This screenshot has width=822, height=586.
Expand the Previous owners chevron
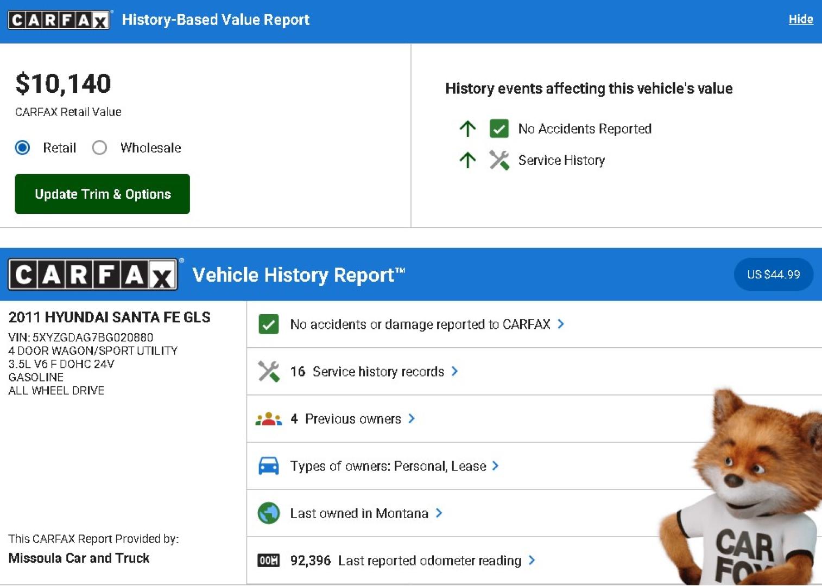pyautogui.click(x=412, y=418)
